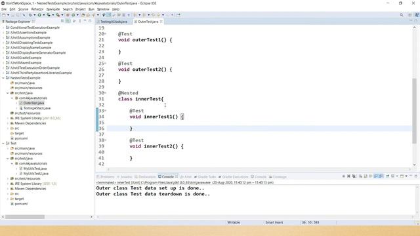Click code line 'void innerTest2() {'
The width and height of the screenshot is (420, 236).
point(156,146)
